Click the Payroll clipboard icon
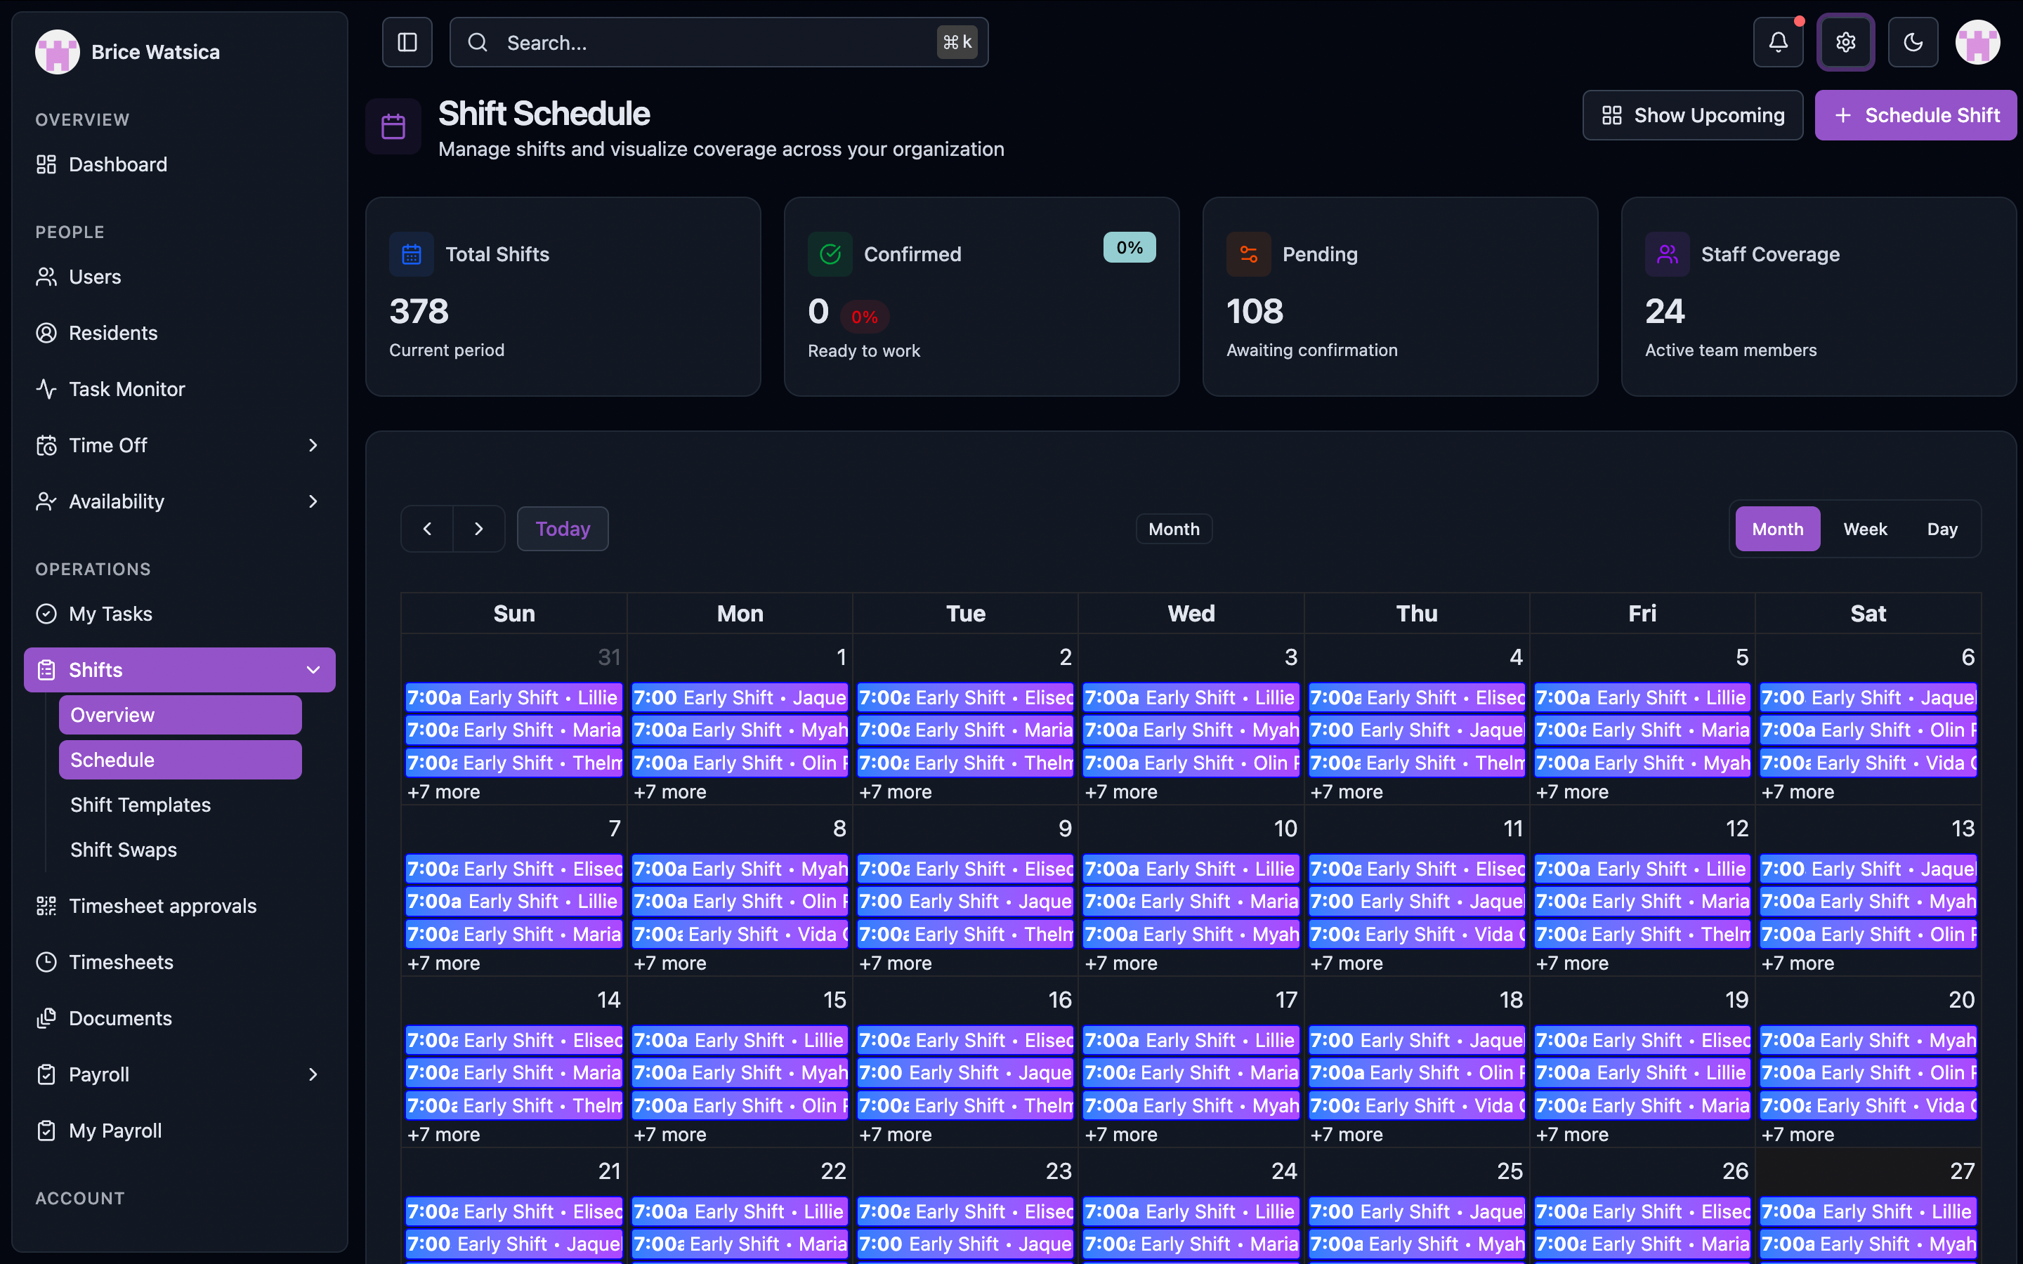 coord(46,1074)
